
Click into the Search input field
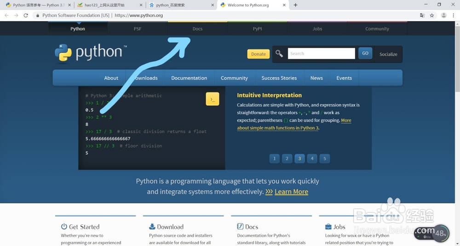[322, 54]
